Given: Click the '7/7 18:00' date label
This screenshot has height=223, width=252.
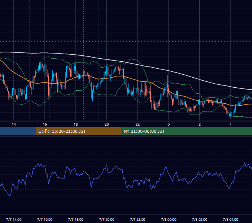Looking at the screenshot, I should [x=76, y=219].
